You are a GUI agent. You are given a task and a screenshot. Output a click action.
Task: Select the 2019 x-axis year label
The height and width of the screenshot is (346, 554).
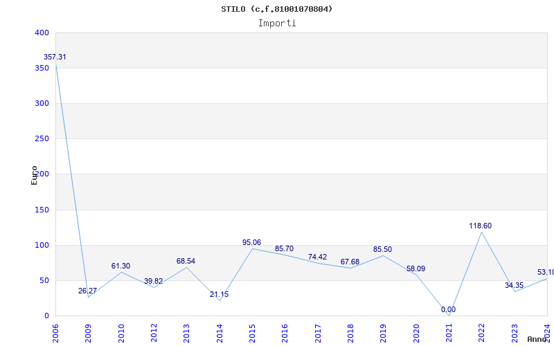click(x=384, y=333)
